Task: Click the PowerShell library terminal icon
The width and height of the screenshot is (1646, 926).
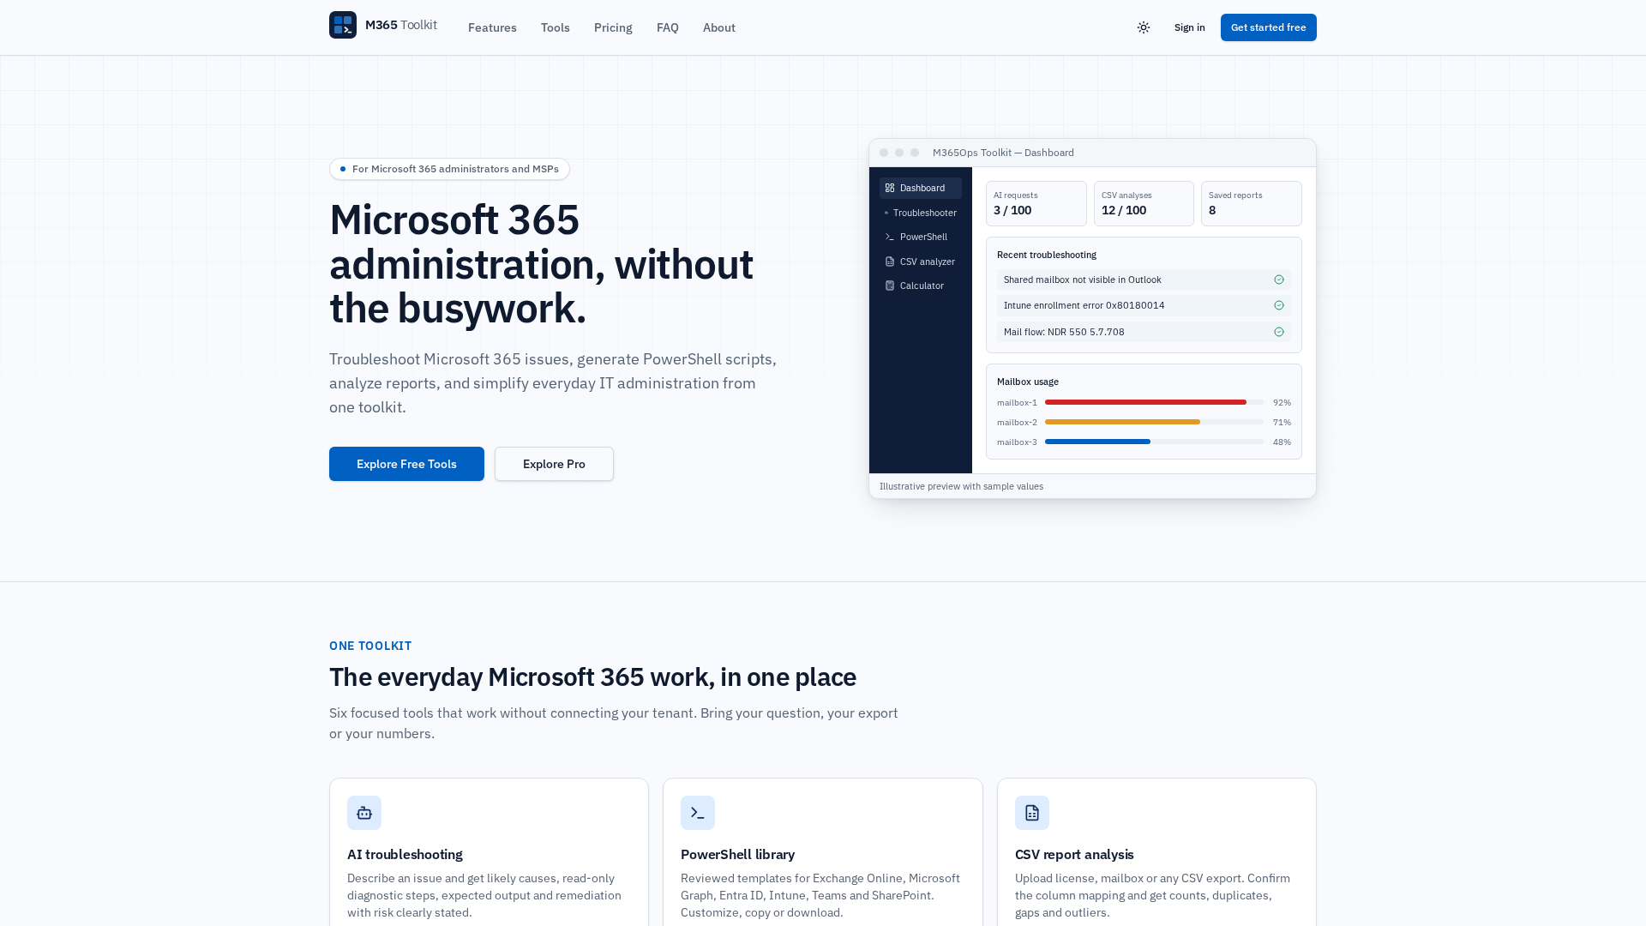Action: click(x=698, y=813)
